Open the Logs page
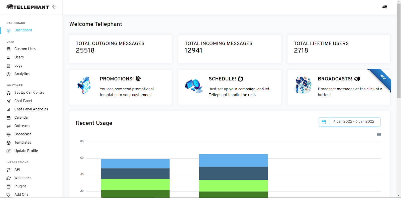Screen dimensions: 401x198 [18, 65]
